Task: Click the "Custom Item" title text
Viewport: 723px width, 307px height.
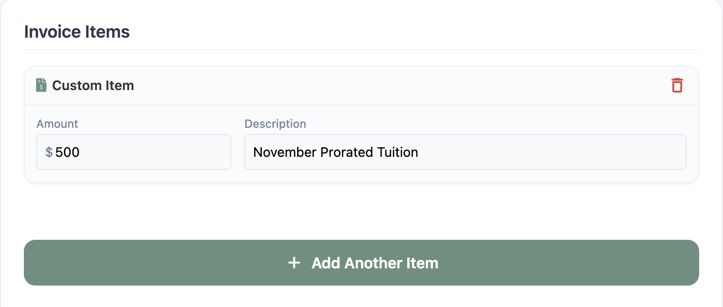Action: [93, 86]
